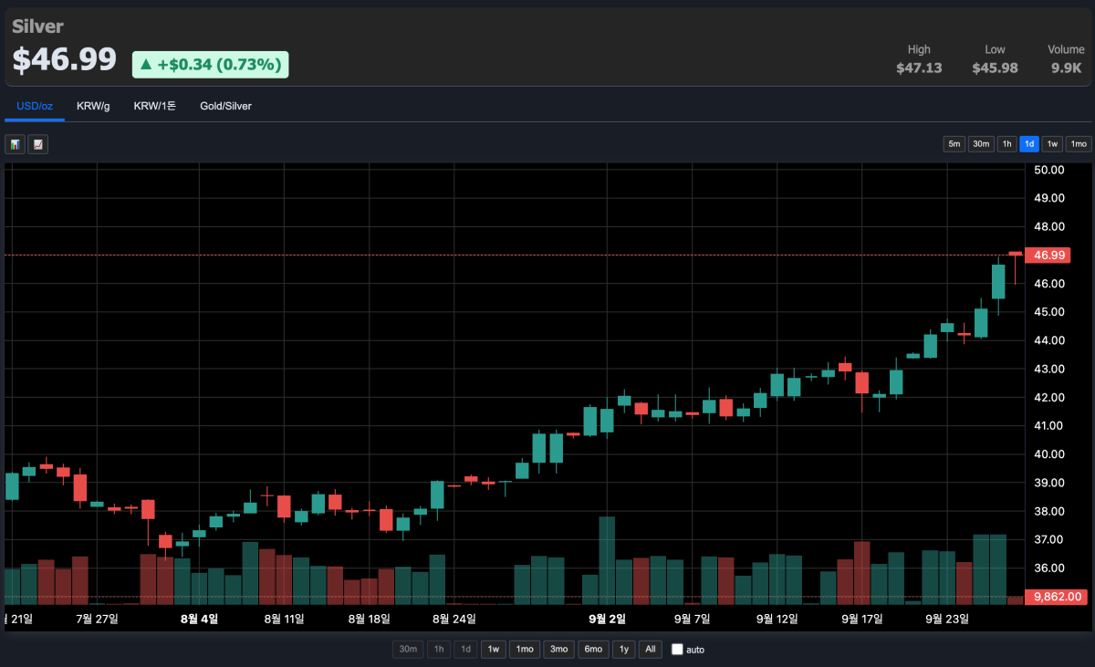Open the USD/oz tab
Screen dimensions: 1095x667
(35, 106)
